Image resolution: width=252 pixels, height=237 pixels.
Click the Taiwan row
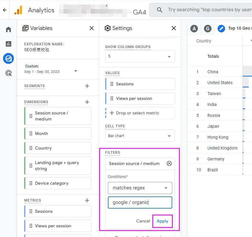[220, 94]
